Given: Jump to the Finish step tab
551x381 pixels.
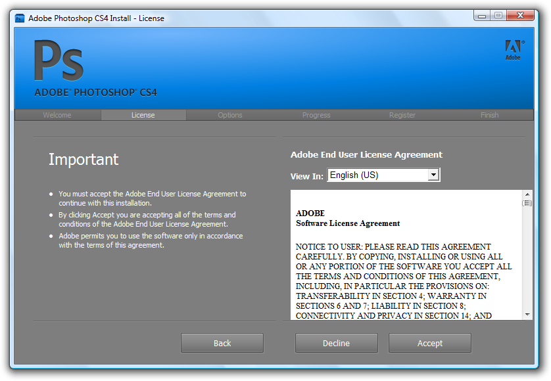Looking at the screenshot, I should (489, 115).
